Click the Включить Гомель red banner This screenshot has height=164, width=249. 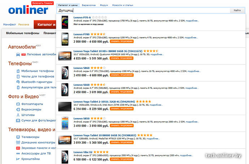42,3
